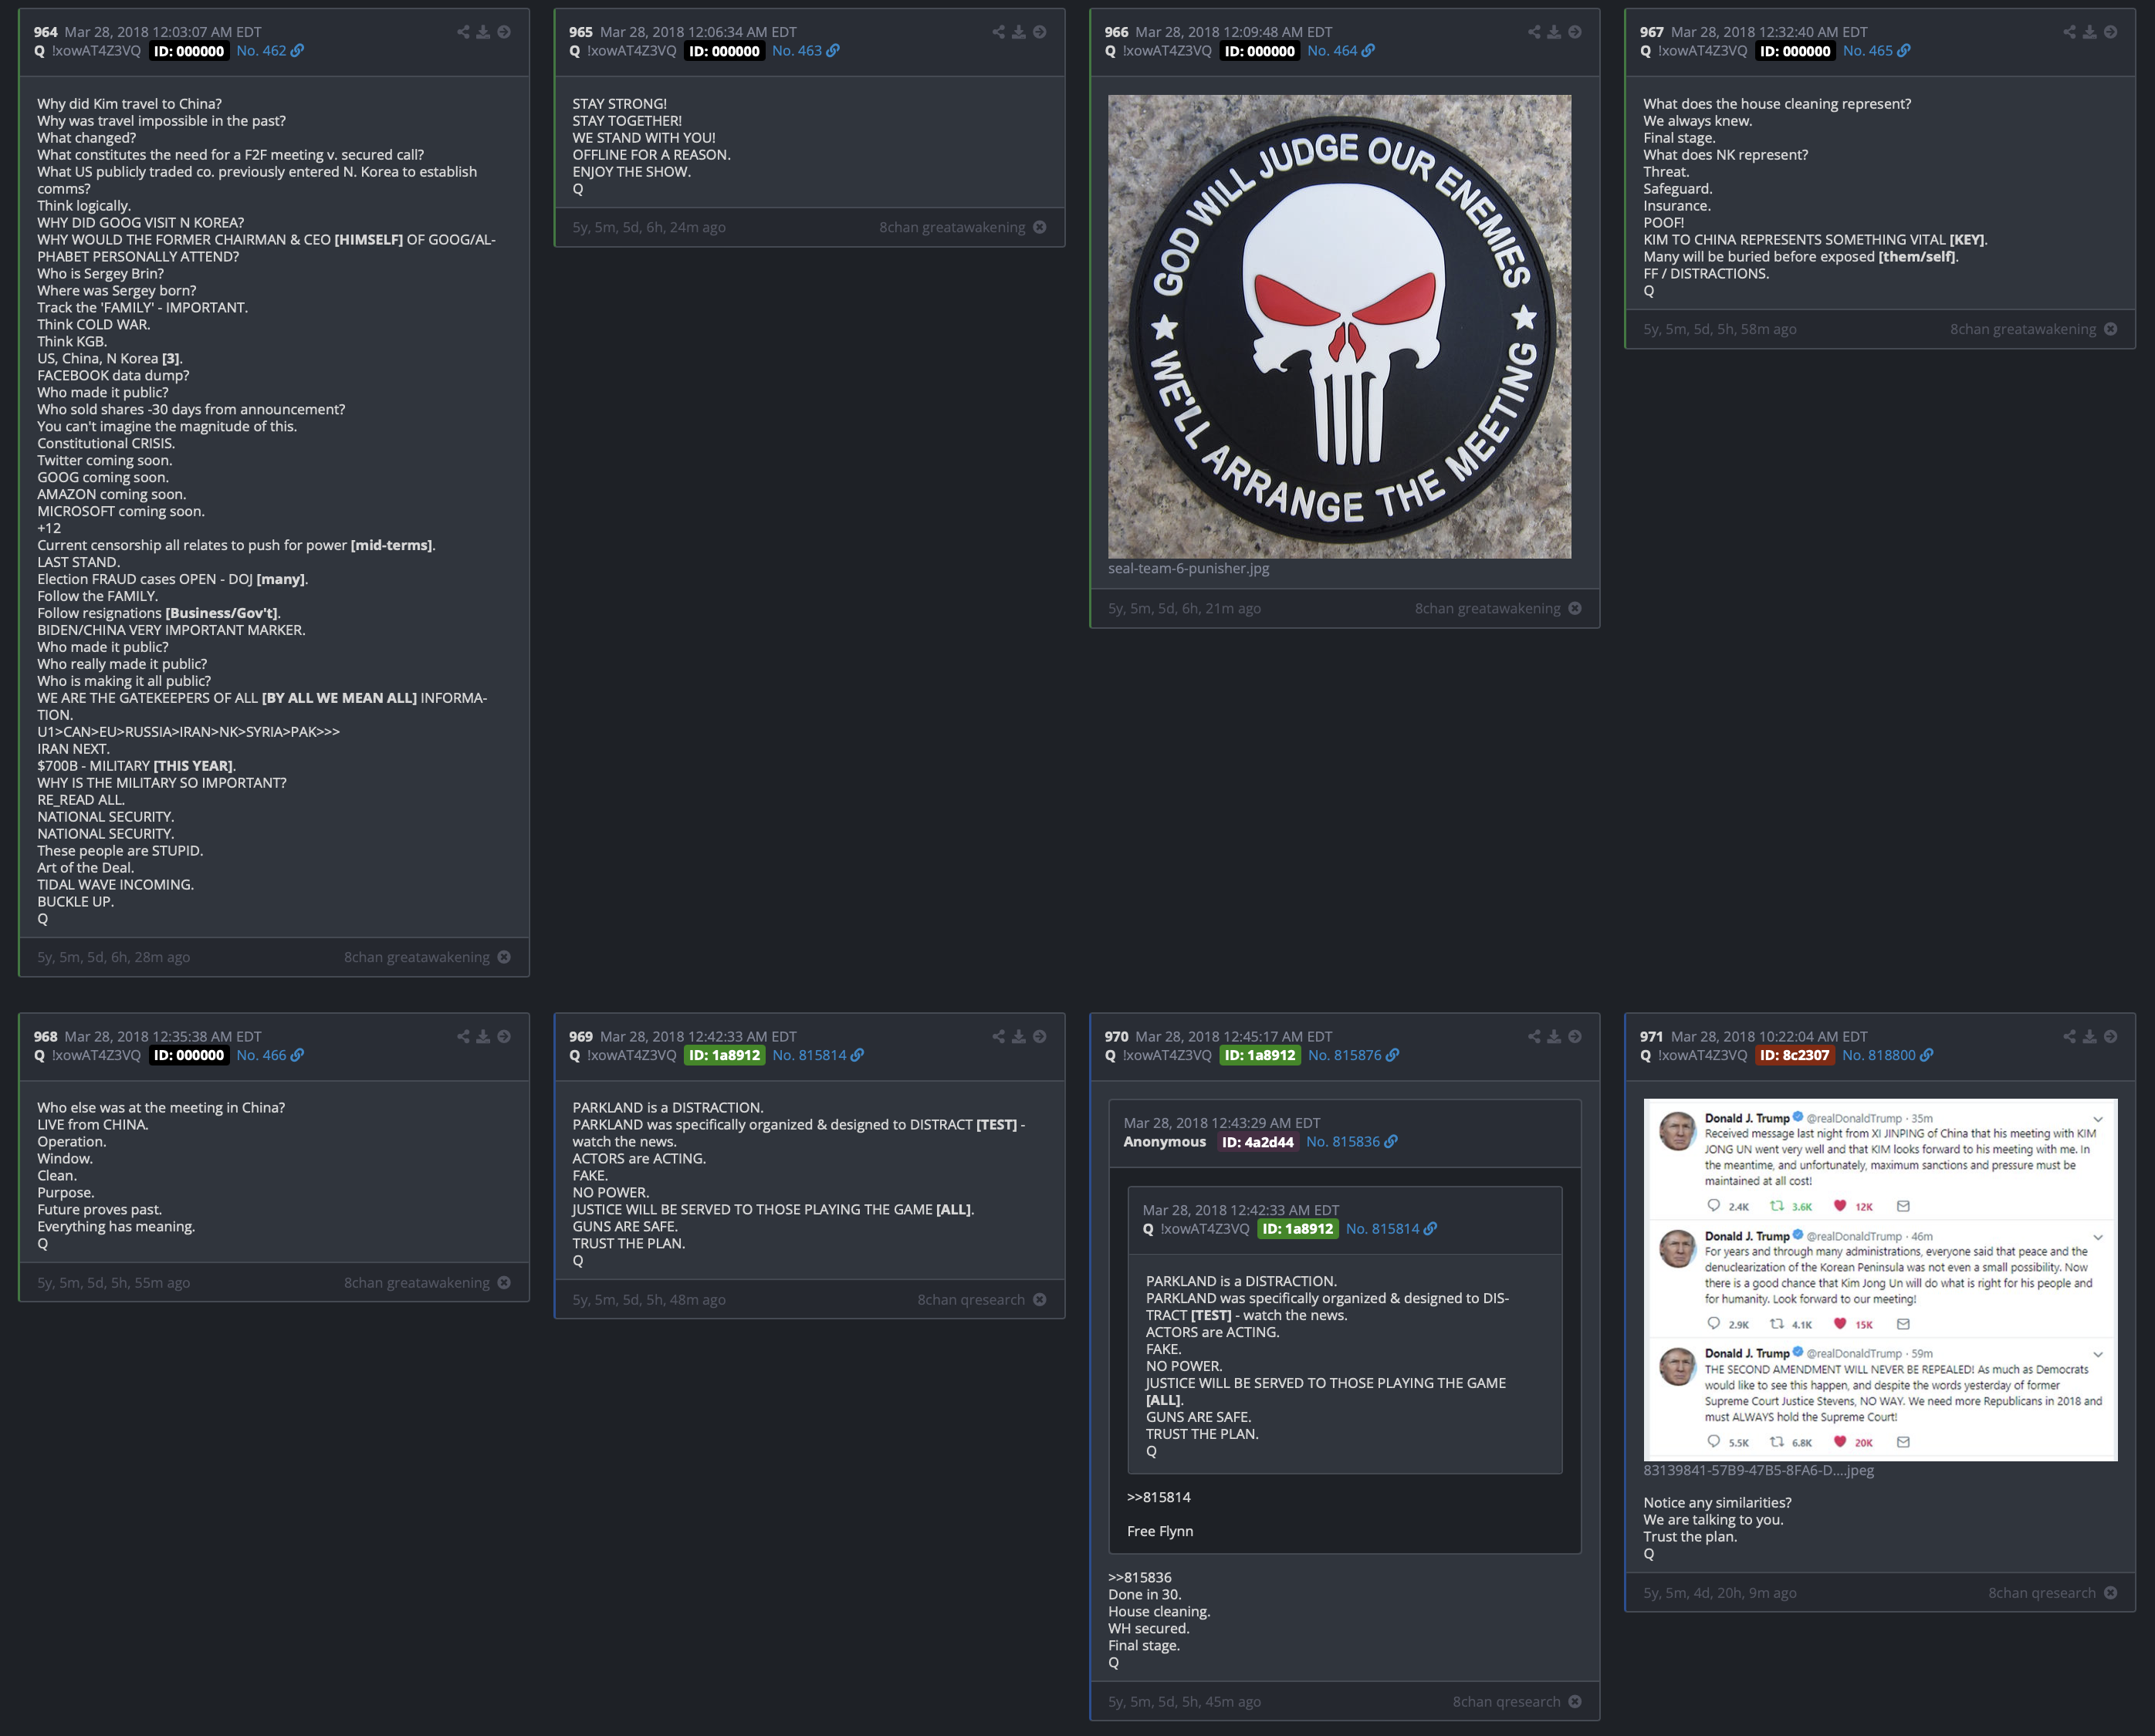Open the No. 818800 link

point(1888,1055)
